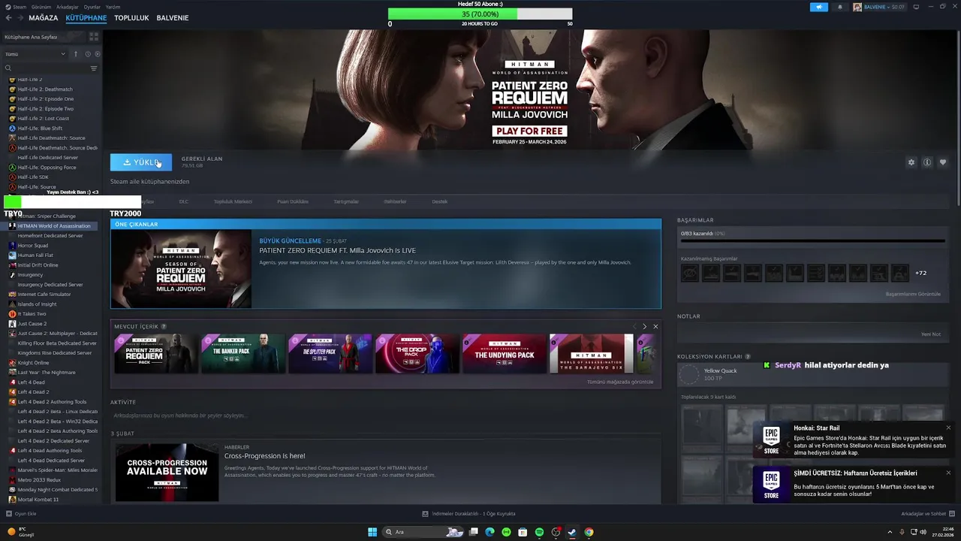Open the Oyunlar menu

[92, 7]
